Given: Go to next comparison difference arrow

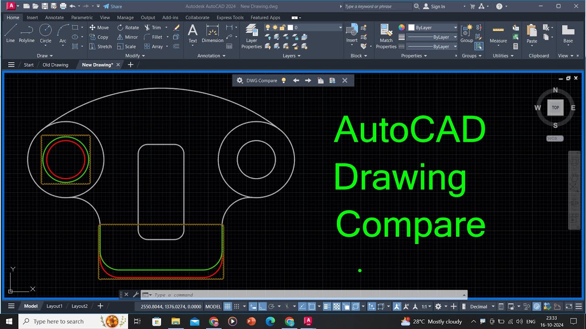Looking at the screenshot, I should pyautogui.click(x=308, y=80).
